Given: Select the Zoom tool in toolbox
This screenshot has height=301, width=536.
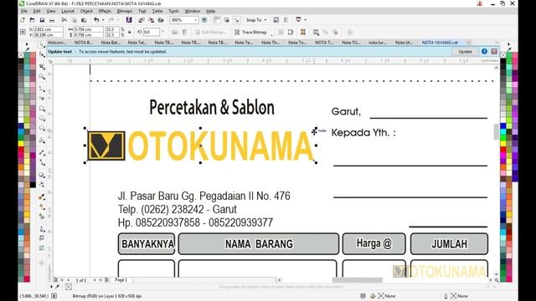Looking at the screenshot, I should point(42,76).
